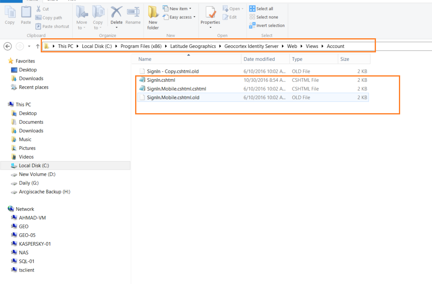Go back with the Back arrow
The image size is (432, 284).
8,46
